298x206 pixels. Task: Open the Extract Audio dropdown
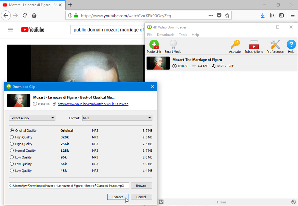click(x=32, y=118)
